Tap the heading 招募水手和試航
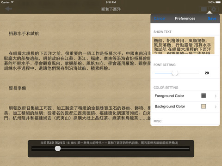Screen dimensions: 222x166 (24, 34)
